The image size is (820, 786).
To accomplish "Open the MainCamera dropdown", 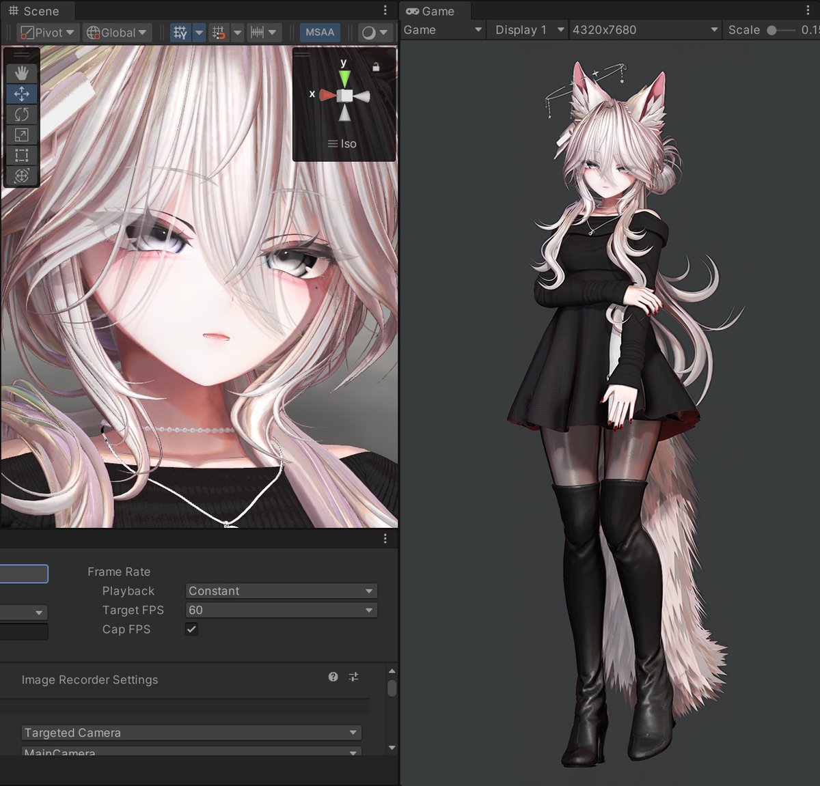I will click(191, 751).
